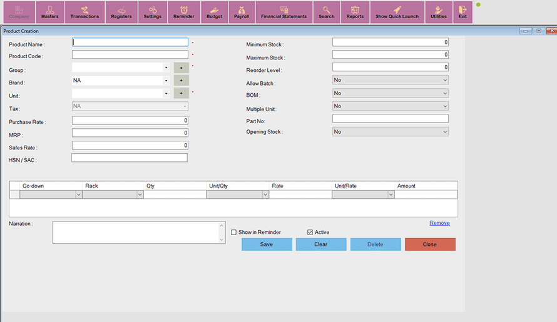Expand the Unit dropdown
Image resolution: width=557 pixels, height=322 pixels.
tap(166, 93)
